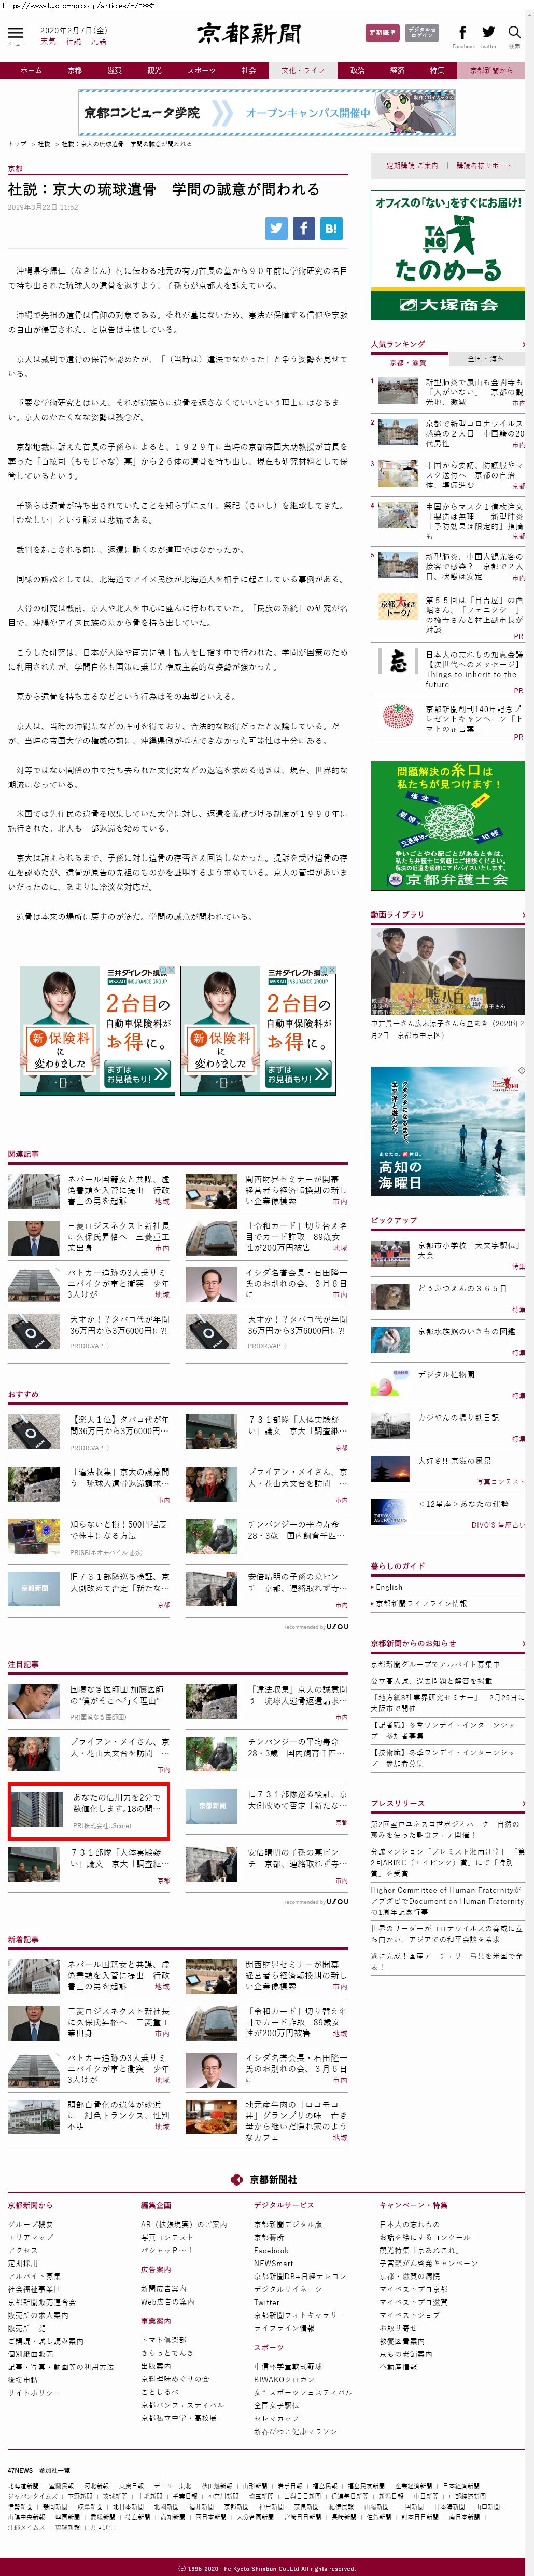Bookmark article with Hatena B! button
Image resolution: width=534 pixels, height=2576 pixels.
tap(330, 228)
